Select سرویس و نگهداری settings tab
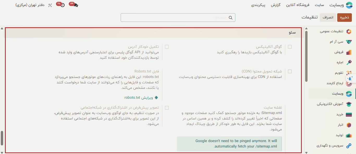This screenshot has width=356, height=154. [330, 146]
